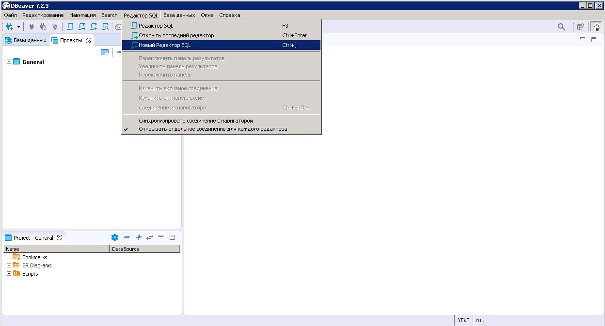Click the ru locale in status bar
The height and width of the screenshot is (326, 605).
pyautogui.click(x=478, y=320)
